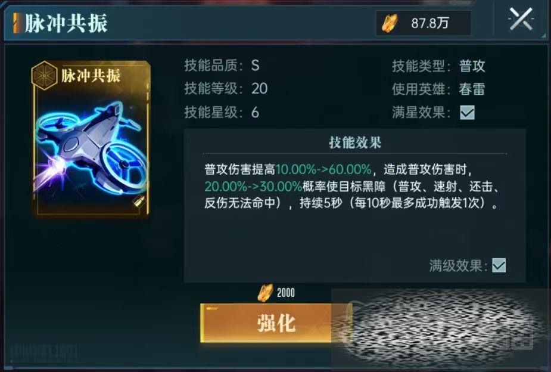Click the 普攻 skill type label
Image resolution: width=551 pixels, height=372 pixels.
[472, 66]
